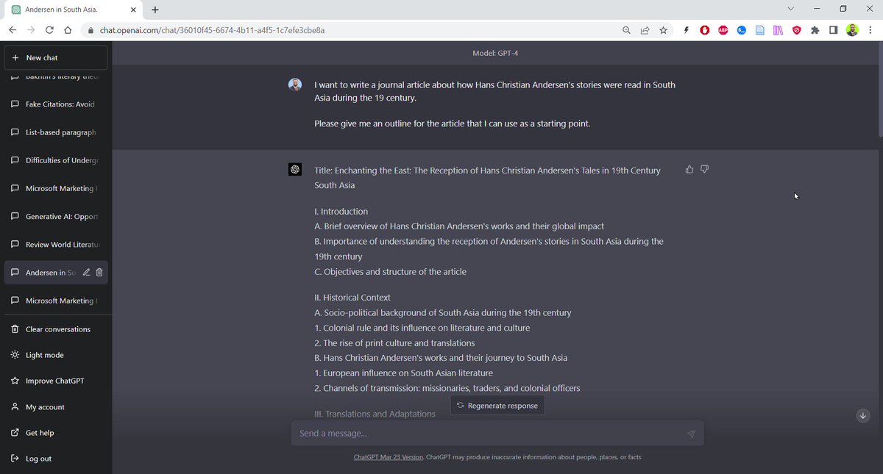Open the 'Generative AI: Opport' conversation
The image size is (883, 474).
(x=56, y=216)
